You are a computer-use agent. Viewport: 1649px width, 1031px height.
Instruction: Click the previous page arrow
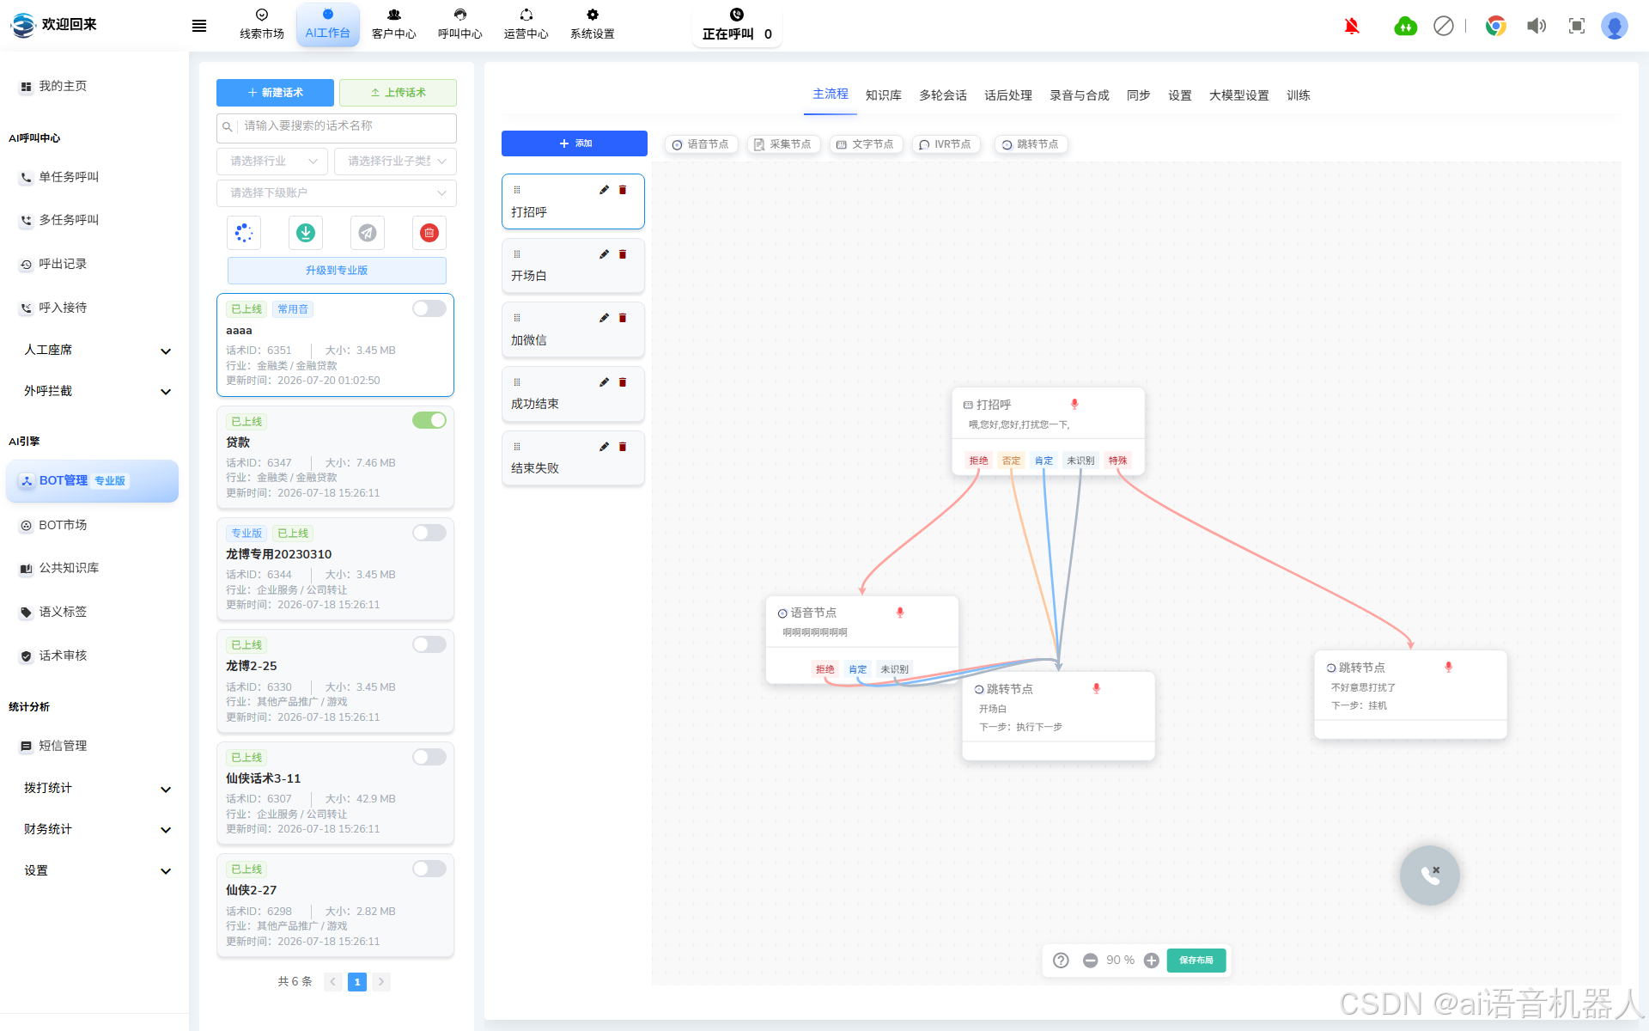coord(333,982)
